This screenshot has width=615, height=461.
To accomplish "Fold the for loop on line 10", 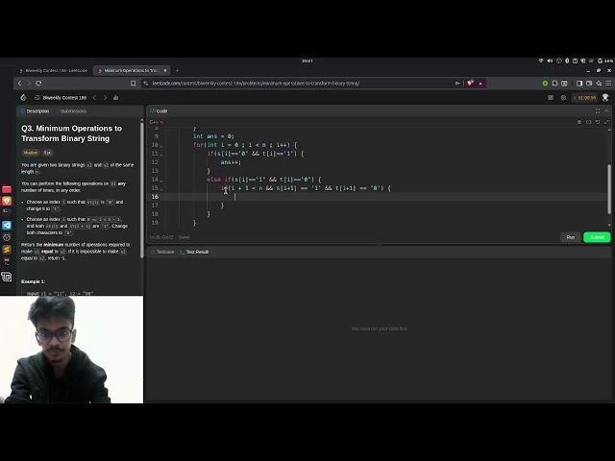I will point(161,145).
